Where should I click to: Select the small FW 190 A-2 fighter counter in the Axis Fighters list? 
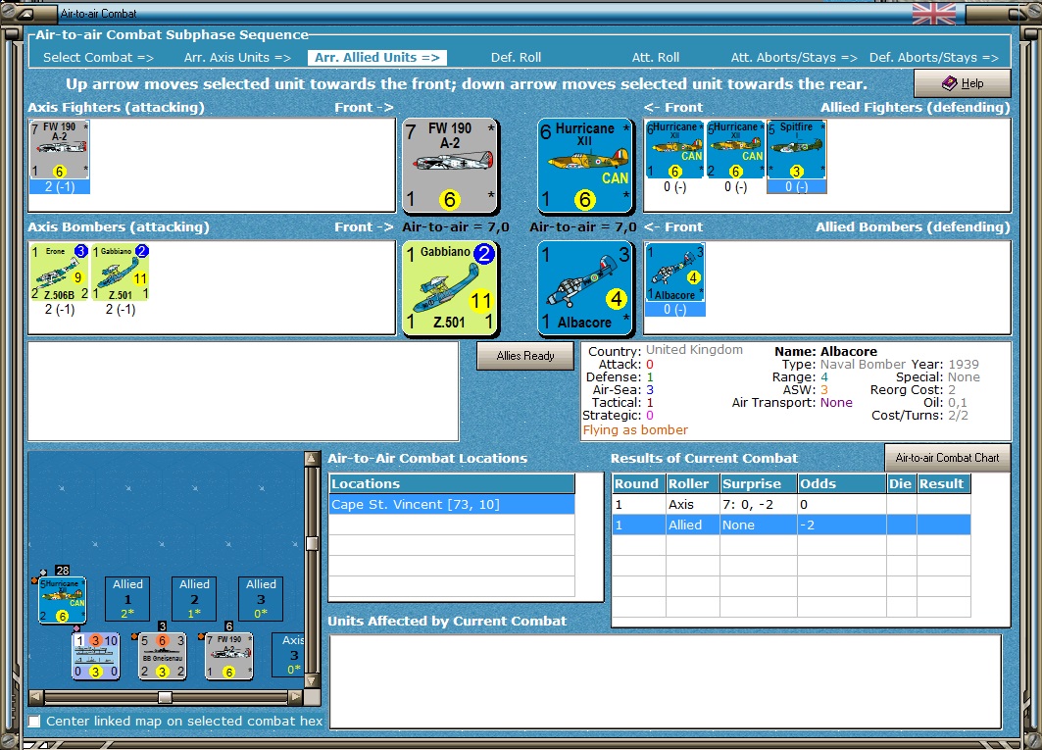59,150
